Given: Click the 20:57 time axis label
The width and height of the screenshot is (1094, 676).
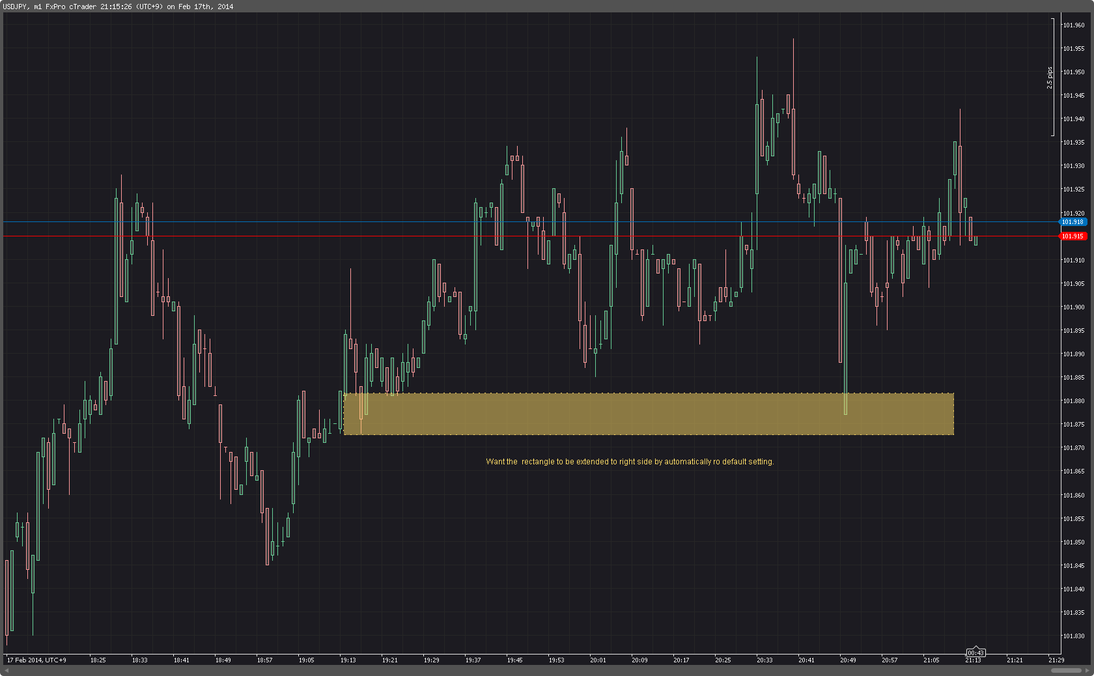Looking at the screenshot, I should [890, 660].
